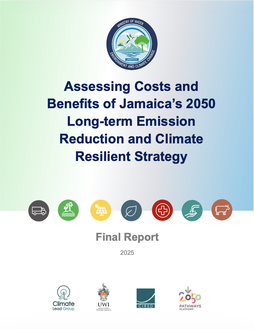
Task: Select the green palm tree island icon
Action: click(69, 211)
